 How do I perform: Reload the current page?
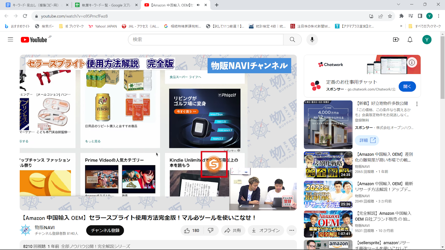point(25,16)
